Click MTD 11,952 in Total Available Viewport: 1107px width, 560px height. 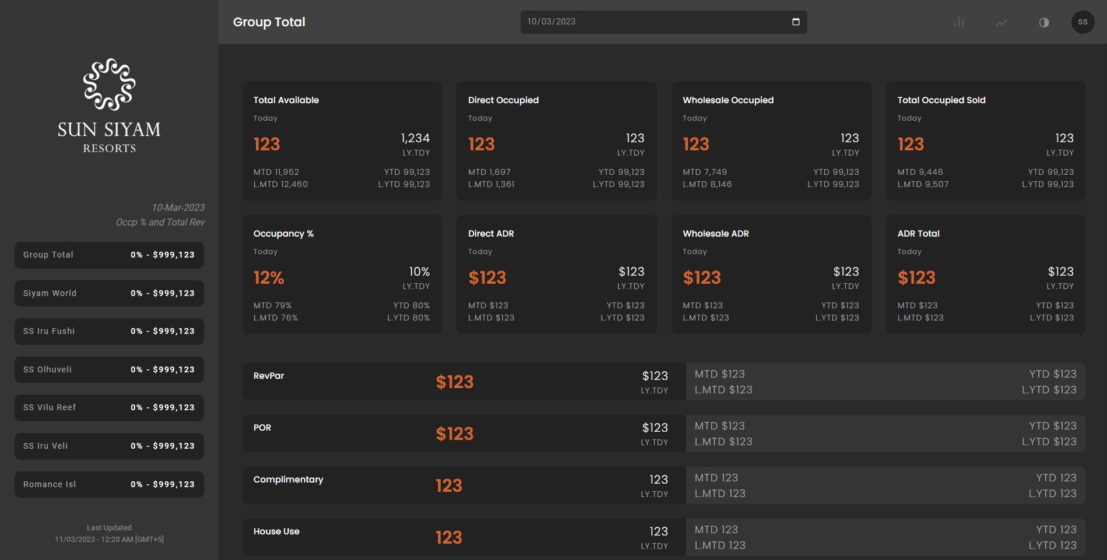coord(276,172)
